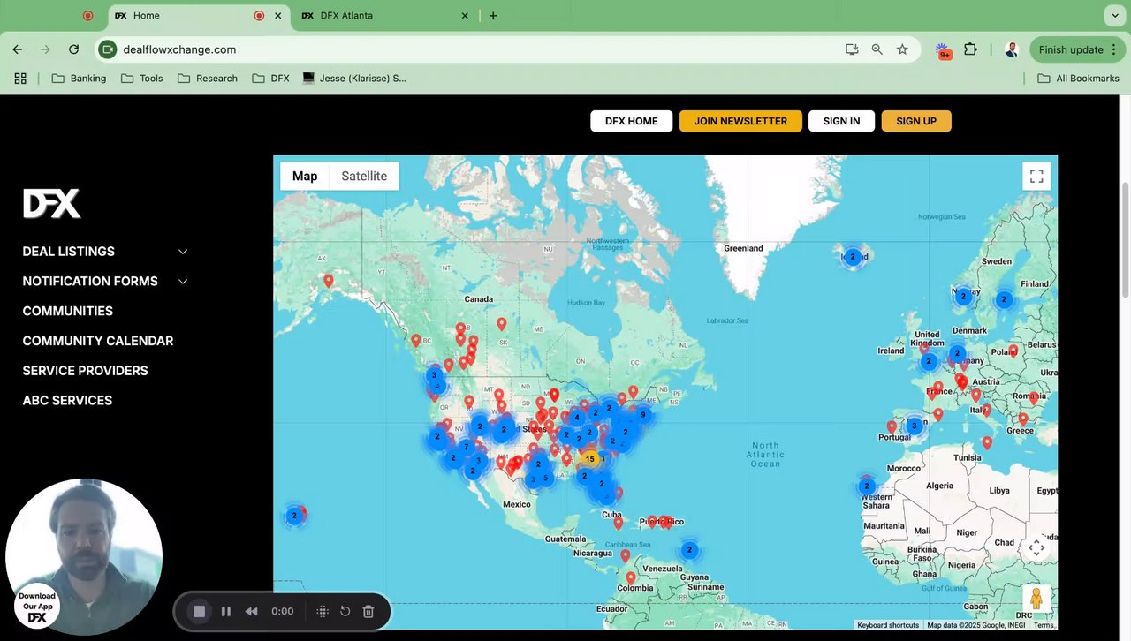Select the Map view type
This screenshot has height=641, width=1131.
(305, 176)
